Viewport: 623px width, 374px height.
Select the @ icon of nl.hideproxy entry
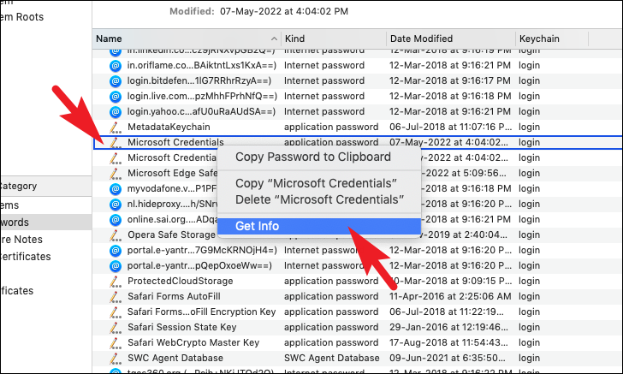[116, 205]
